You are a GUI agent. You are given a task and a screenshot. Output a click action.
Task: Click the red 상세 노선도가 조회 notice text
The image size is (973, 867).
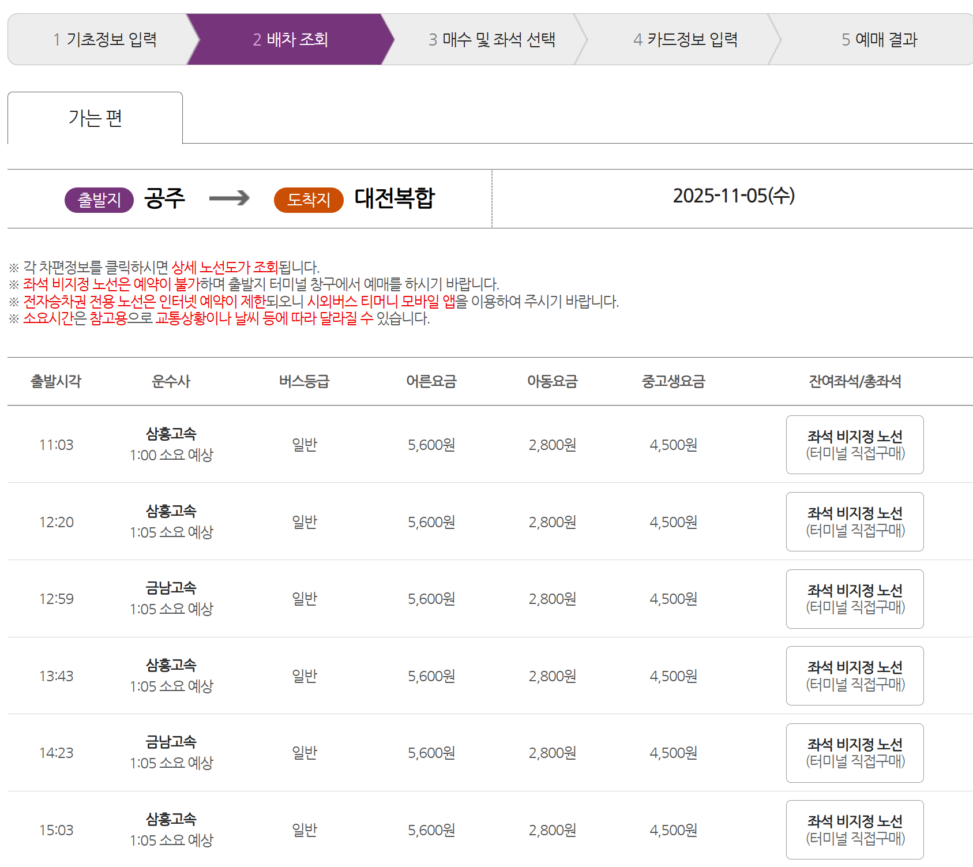pyautogui.click(x=225, y=267)
